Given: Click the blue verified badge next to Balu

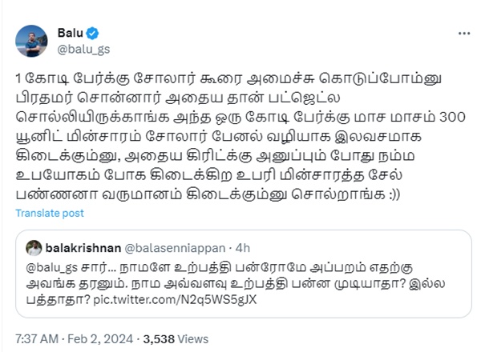Looking at the screenshot, I should pos(93,32).
